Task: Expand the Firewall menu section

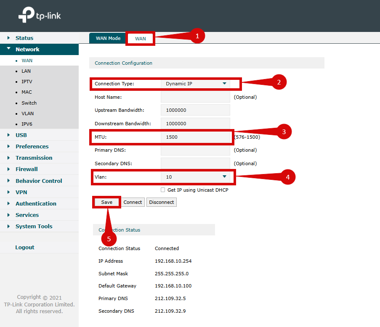Action: click(27, 169)
